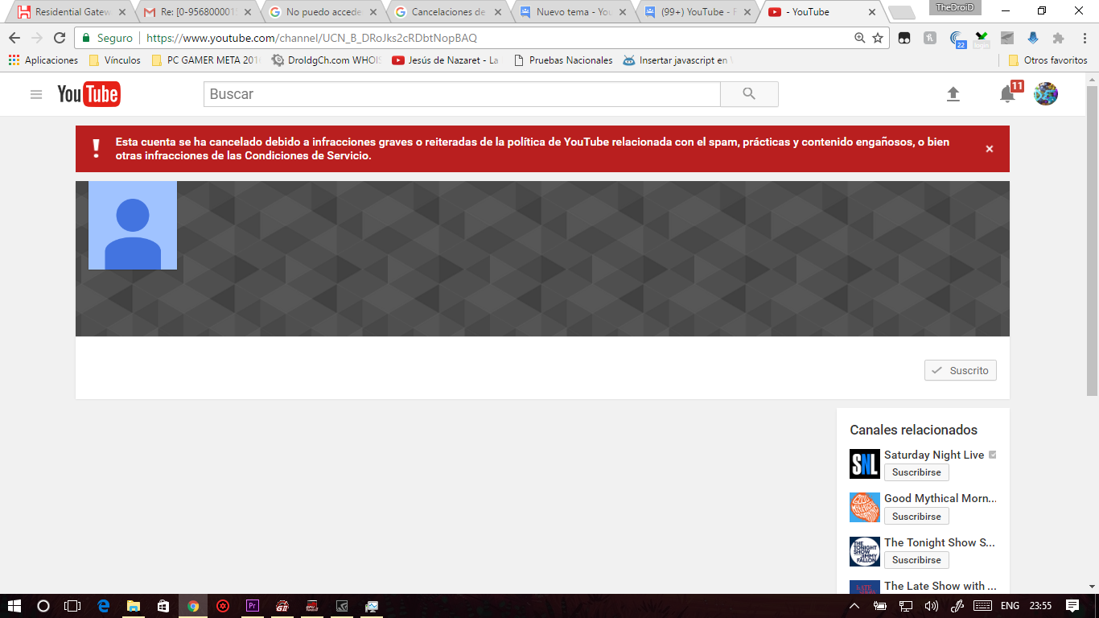Open the Jesús de Nazaret bookmark
Viewport: 1099px width, 618px height.
tap(446, 60)
